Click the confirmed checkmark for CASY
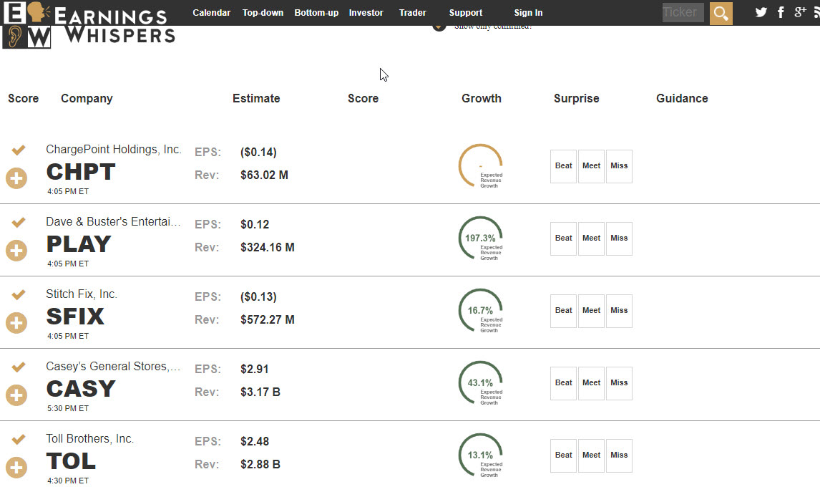The height and width of the screenshot is (492, 820). (x=19, y=367)
